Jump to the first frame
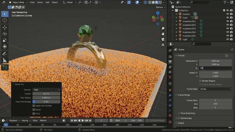This screenshot has width=235, height=132. (x=72, y=121)
